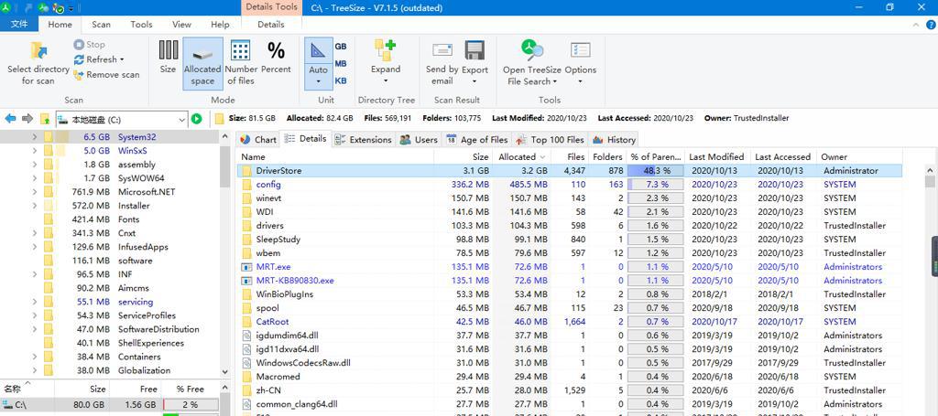Switch mode to Number of files
Image resolution: width=938 pixels, height=416 pixels.
(241, 63)
